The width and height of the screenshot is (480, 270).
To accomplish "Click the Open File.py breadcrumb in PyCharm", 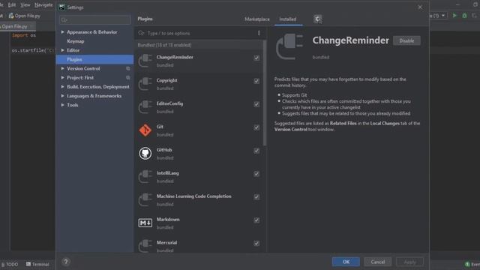I will point(25,16).
